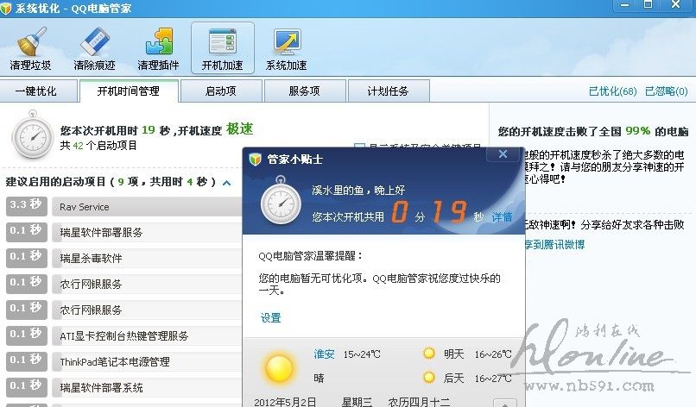This screenshot has height=407, width=696.
Task: Click the date 2012年5月2日
Action: pos(285,402)
